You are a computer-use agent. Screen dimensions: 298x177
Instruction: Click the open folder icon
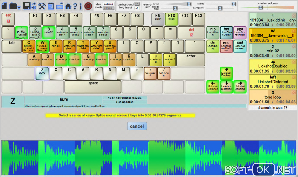click(13, 6)
